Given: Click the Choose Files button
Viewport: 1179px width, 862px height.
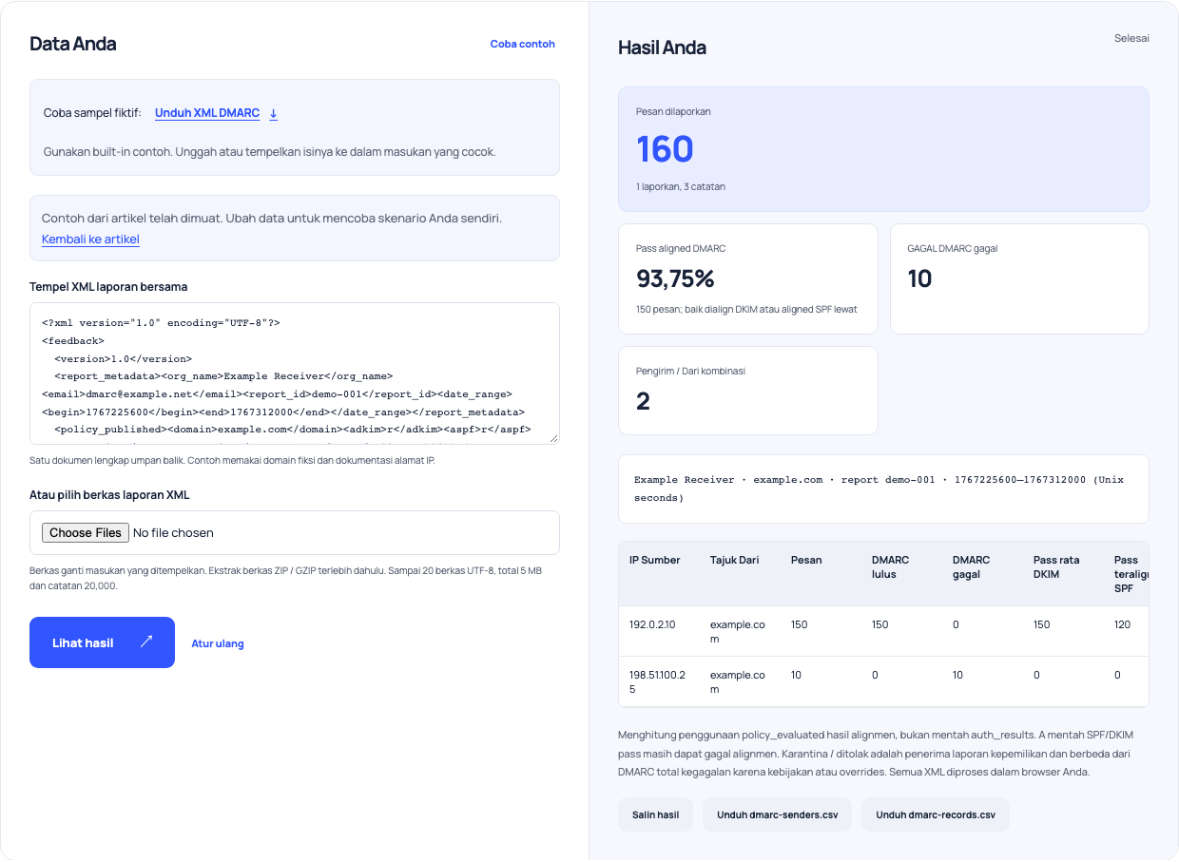Looking at the screenshot, I should (86, 533).
